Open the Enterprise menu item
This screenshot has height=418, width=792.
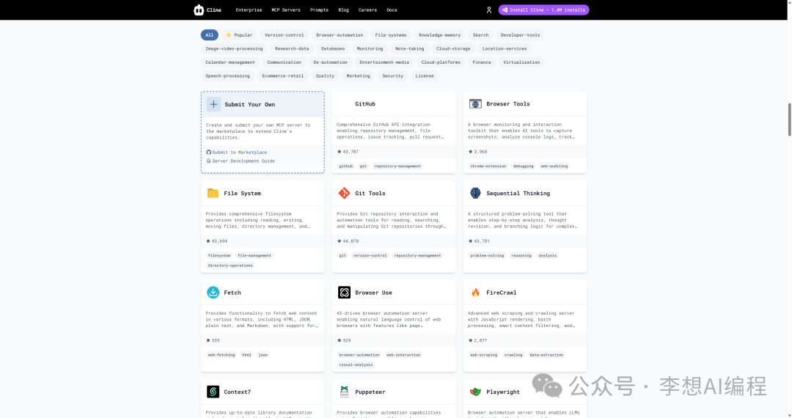click(x=249, y=10)
